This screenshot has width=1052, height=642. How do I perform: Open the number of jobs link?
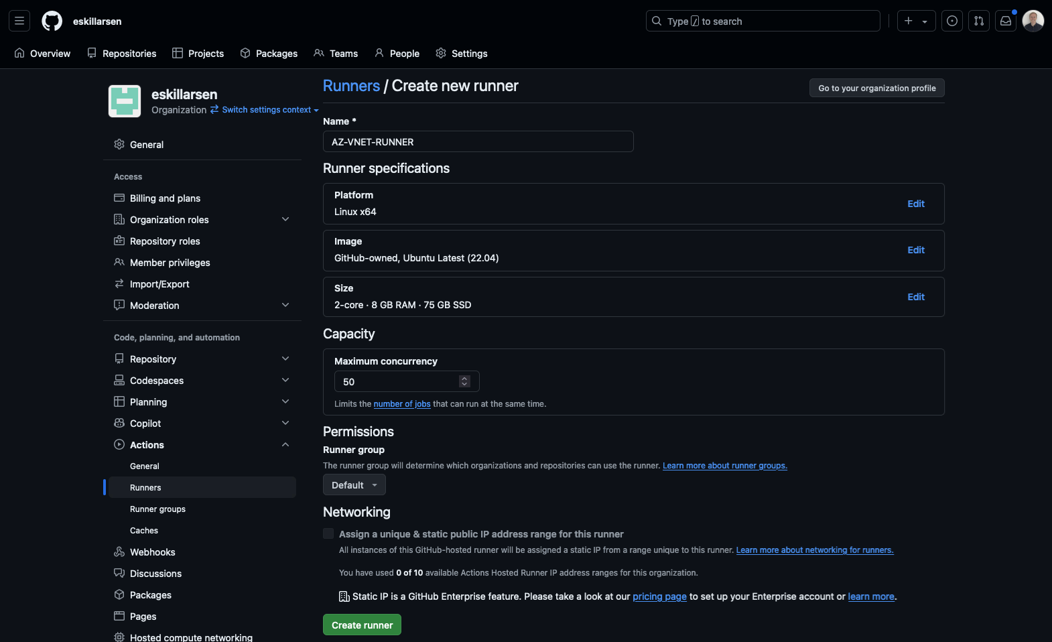(x=402, y=404)
